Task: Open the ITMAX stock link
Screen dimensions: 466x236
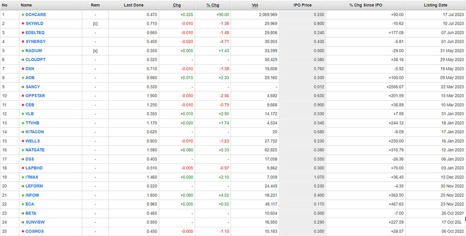Action: [x=32, y=177]
